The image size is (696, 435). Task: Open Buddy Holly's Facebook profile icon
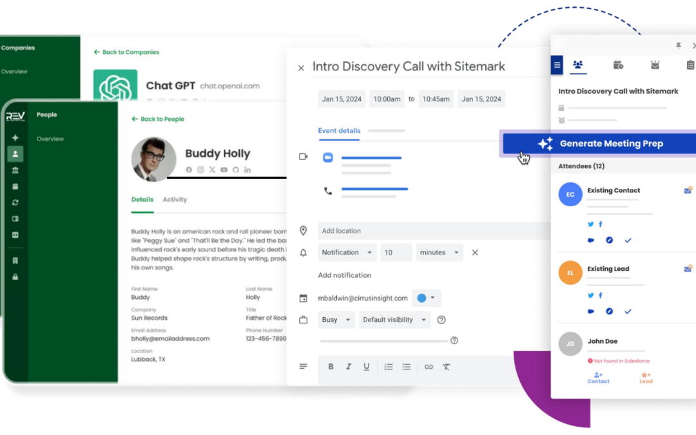point(189,169)
